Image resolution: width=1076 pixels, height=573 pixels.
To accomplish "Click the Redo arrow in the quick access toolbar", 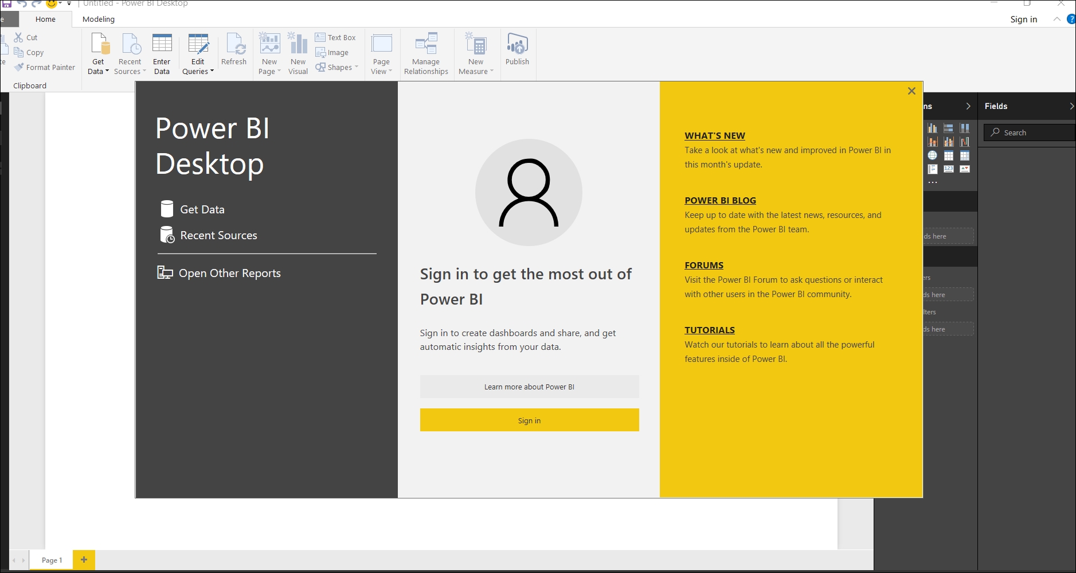I will coord(37,3).
